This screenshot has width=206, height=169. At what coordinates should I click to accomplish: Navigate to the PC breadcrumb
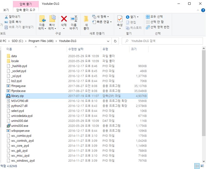(3, 41)
